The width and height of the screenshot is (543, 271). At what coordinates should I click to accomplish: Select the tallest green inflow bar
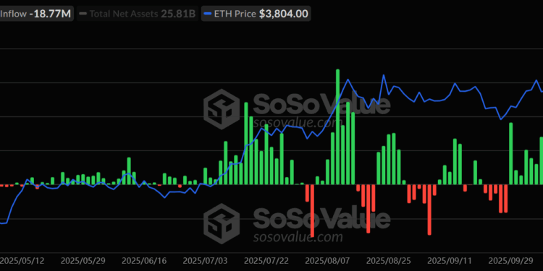pyautogui.click(x=337, y=127)
